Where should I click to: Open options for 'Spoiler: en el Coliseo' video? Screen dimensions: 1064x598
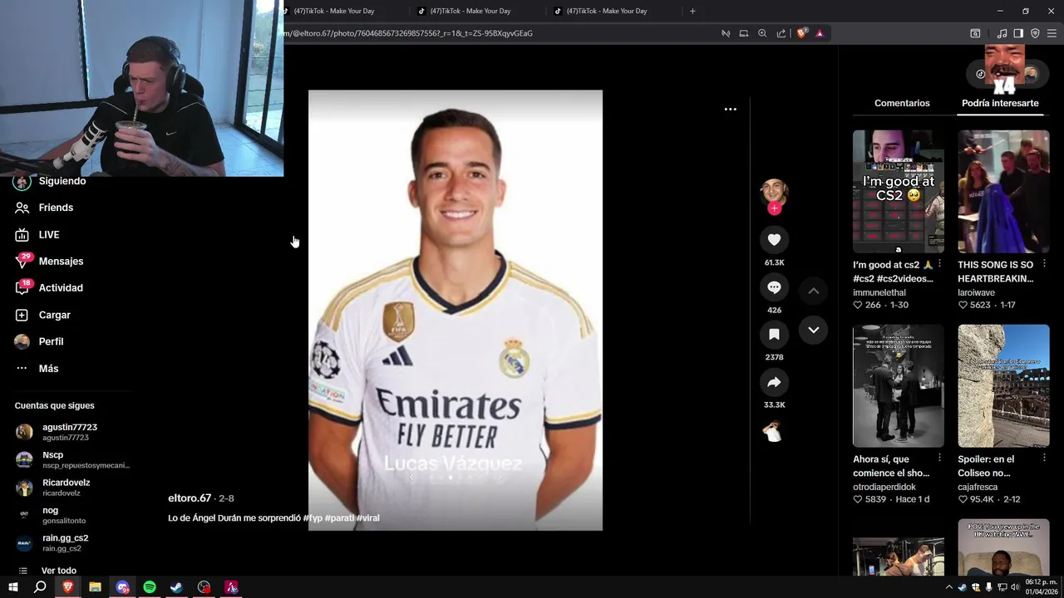tap(1044, 458)
